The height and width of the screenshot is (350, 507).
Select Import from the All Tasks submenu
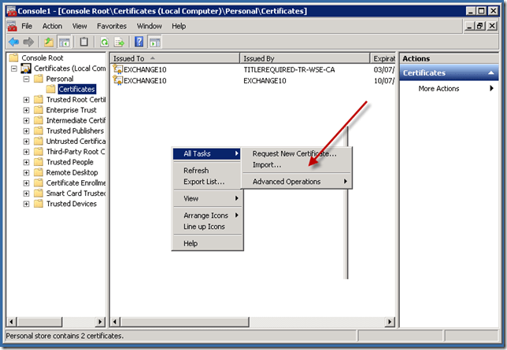[266, 165]
